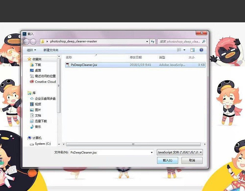Open Creative Cloud Files in the sidebar

[x=45, y=82]
